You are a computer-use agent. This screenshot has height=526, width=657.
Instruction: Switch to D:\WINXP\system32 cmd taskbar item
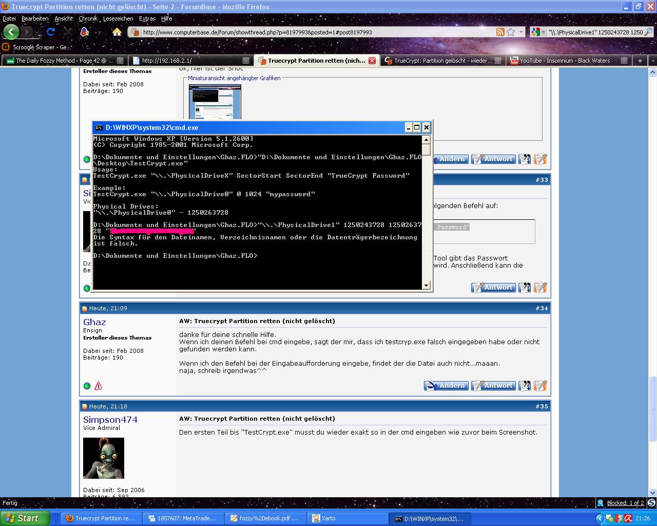(429, 518)
